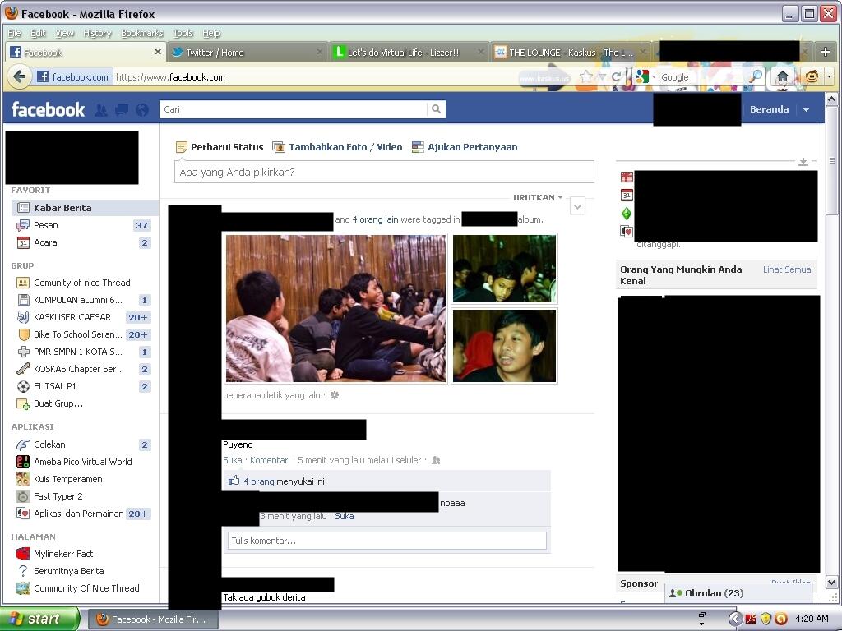Open Facebook notifications globe icon

tap(142, 110)
